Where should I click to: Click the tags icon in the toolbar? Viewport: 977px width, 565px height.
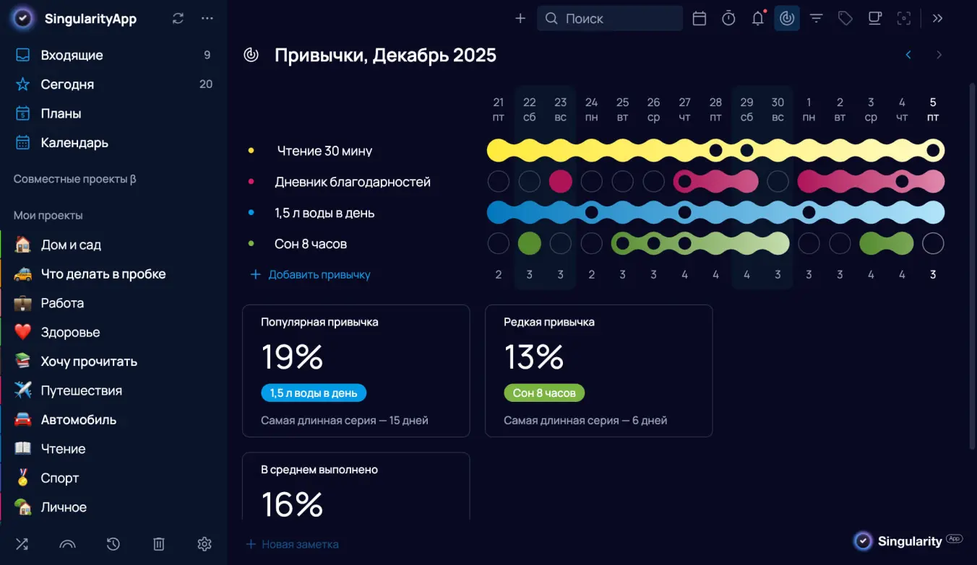pos(845,18)
